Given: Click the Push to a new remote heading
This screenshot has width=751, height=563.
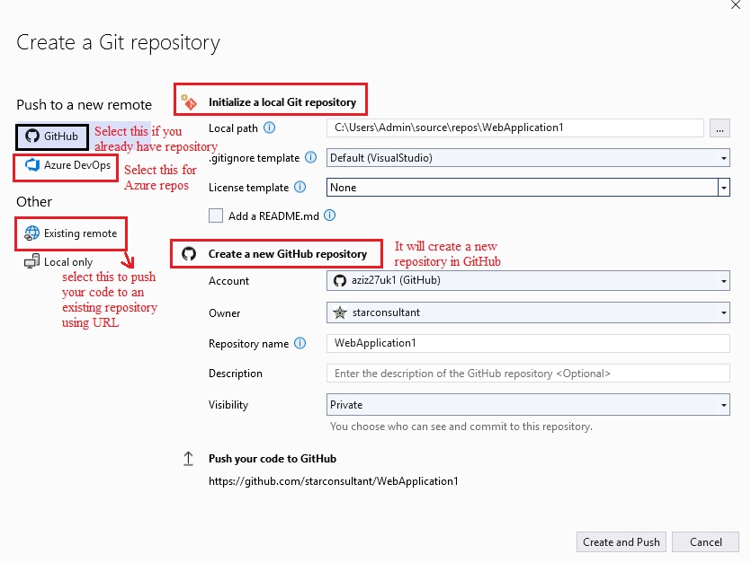Looking at the screenshot, I should pos(84,105).
